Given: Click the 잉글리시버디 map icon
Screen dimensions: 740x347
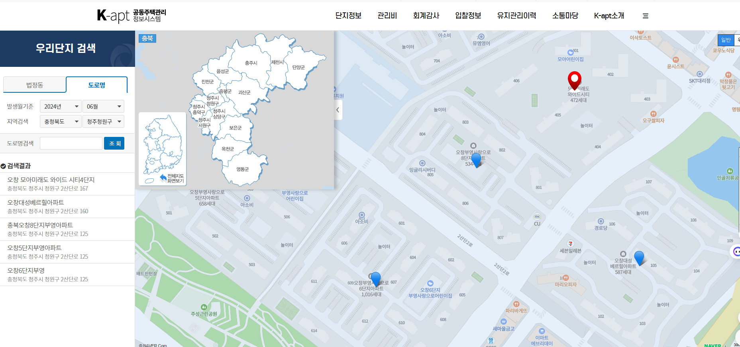Looking at the screenshot, I should click(422, 163).
